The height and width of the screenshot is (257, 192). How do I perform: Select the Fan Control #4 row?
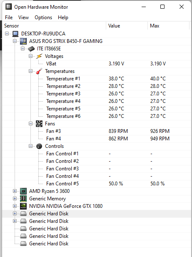(x=96, y=176)
